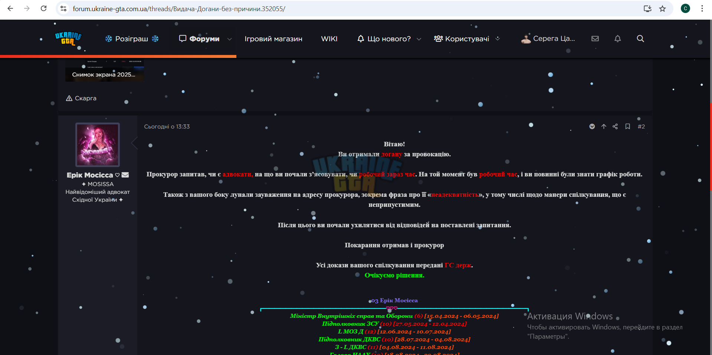Image resolution: width=712 pixels, height=355 pixels.
Task: Open the notifications bell in header
Action: (x=617, y=39)
